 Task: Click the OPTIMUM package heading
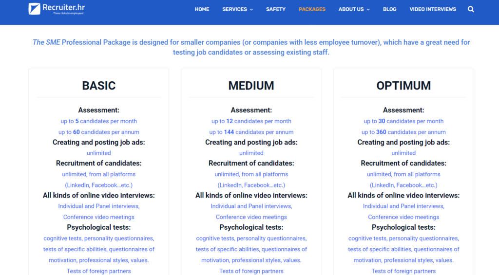point(403,86)
